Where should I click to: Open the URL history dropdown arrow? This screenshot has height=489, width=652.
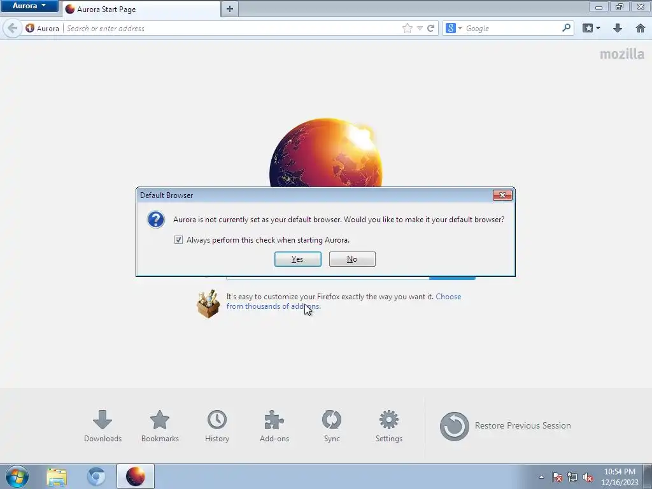point(420,28)
